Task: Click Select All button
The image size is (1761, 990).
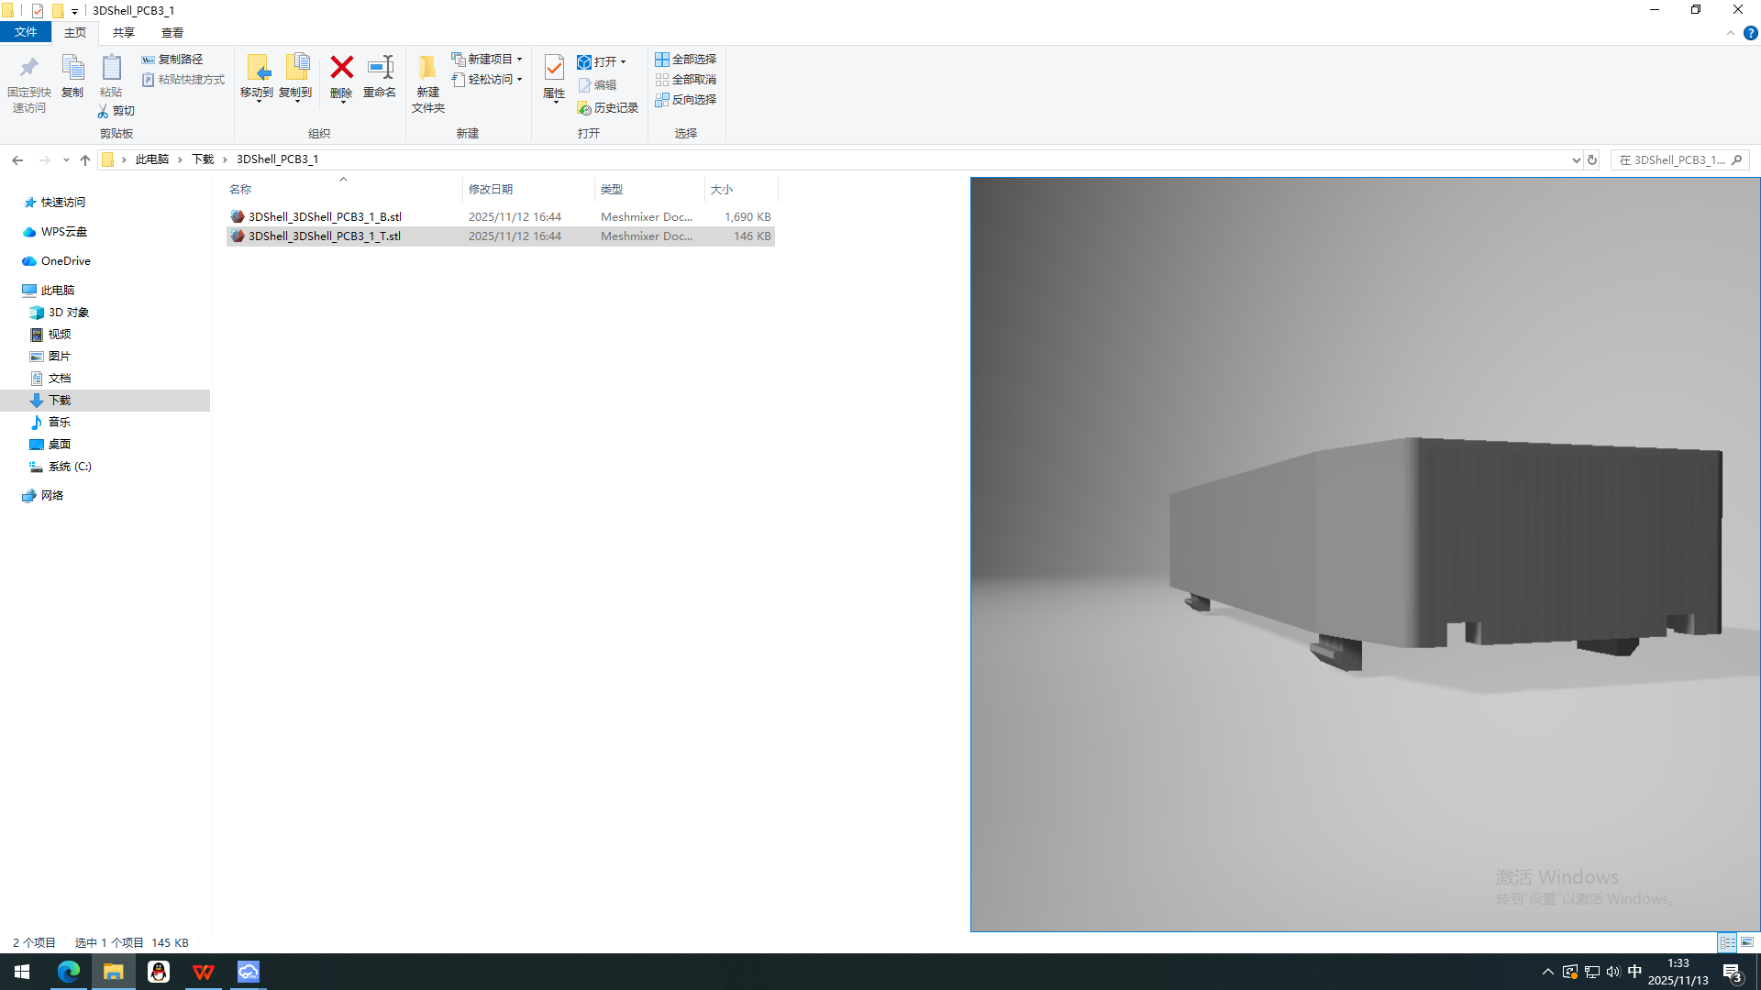Action: click(685, 60)
